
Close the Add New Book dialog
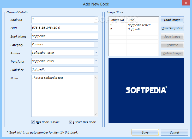tap(186, 3)
